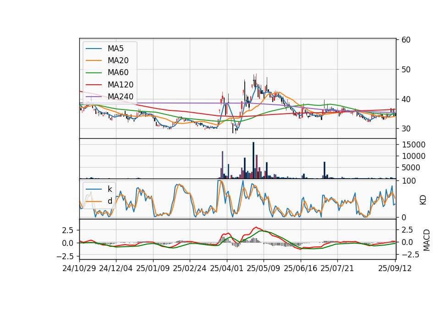Click the date label 25/02/24

(190, 268)
